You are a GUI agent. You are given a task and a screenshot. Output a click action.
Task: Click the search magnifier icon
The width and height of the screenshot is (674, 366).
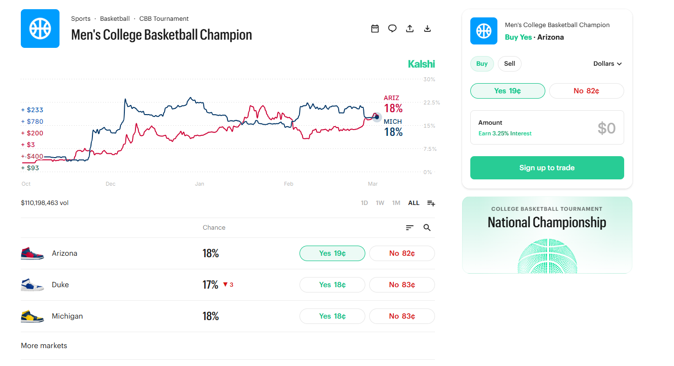[427, 227]
